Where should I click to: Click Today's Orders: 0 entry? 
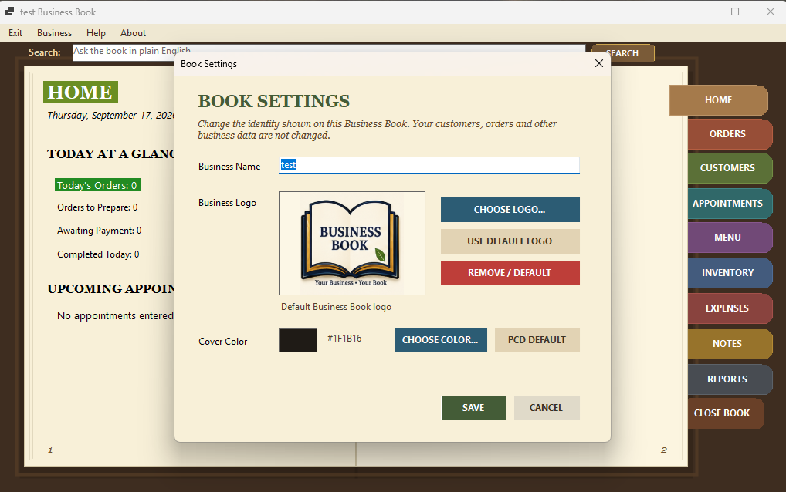(x=97, y=185)
